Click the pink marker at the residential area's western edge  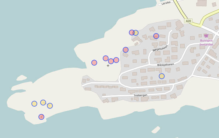point(126,50)
